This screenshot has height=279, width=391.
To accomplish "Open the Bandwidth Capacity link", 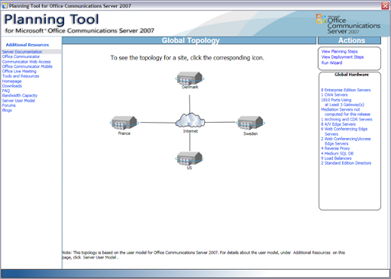I will pos(20,95).
